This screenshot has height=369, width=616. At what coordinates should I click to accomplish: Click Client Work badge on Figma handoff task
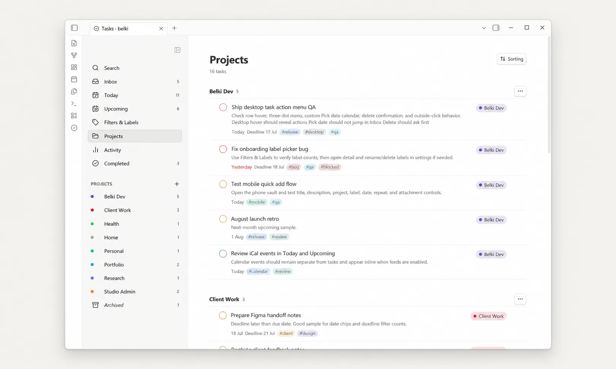tap(489, 316)
